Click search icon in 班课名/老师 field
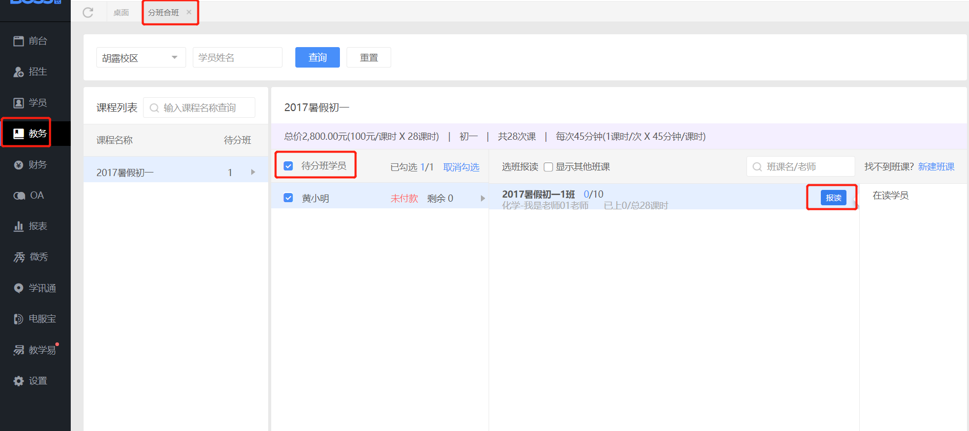The image size is (969, 431). pos(757,167)
